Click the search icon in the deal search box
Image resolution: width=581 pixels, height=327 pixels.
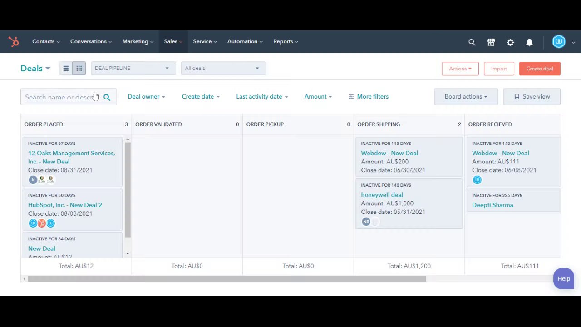pos(107,97)
